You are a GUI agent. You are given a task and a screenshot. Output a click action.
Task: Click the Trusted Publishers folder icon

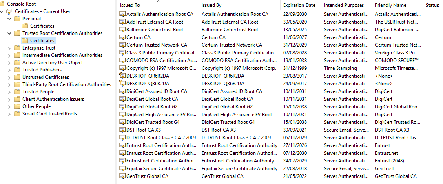tap(17, 70)
